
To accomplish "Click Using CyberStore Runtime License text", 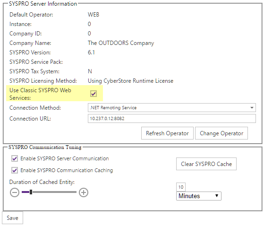I will pos(130,81).
